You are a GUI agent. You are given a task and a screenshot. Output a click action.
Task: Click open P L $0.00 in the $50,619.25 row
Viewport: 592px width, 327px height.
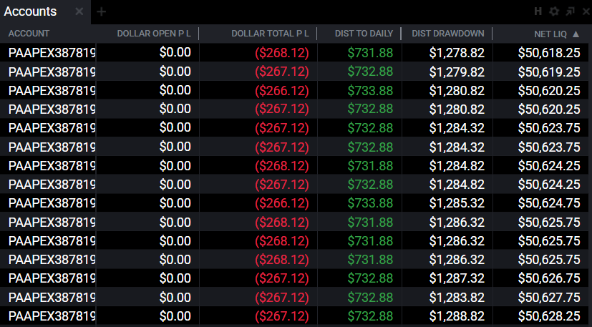[175, 72]
